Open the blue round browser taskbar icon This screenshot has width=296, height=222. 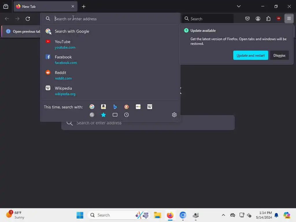pos(183,215)
